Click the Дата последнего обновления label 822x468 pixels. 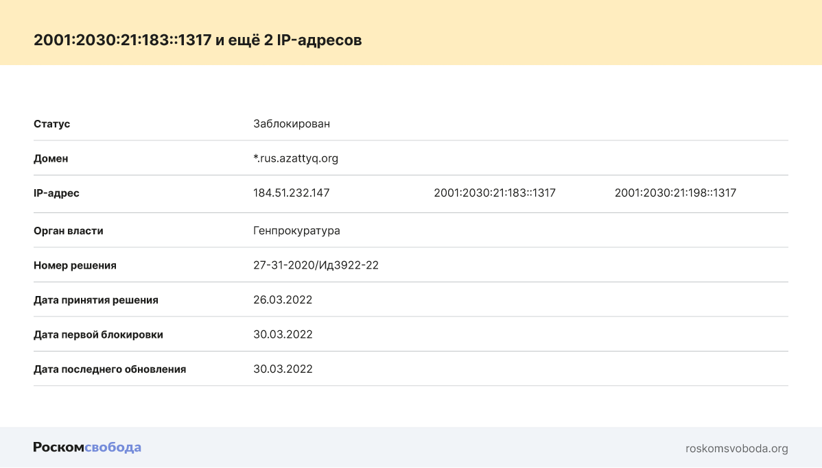tap(110, 369)
